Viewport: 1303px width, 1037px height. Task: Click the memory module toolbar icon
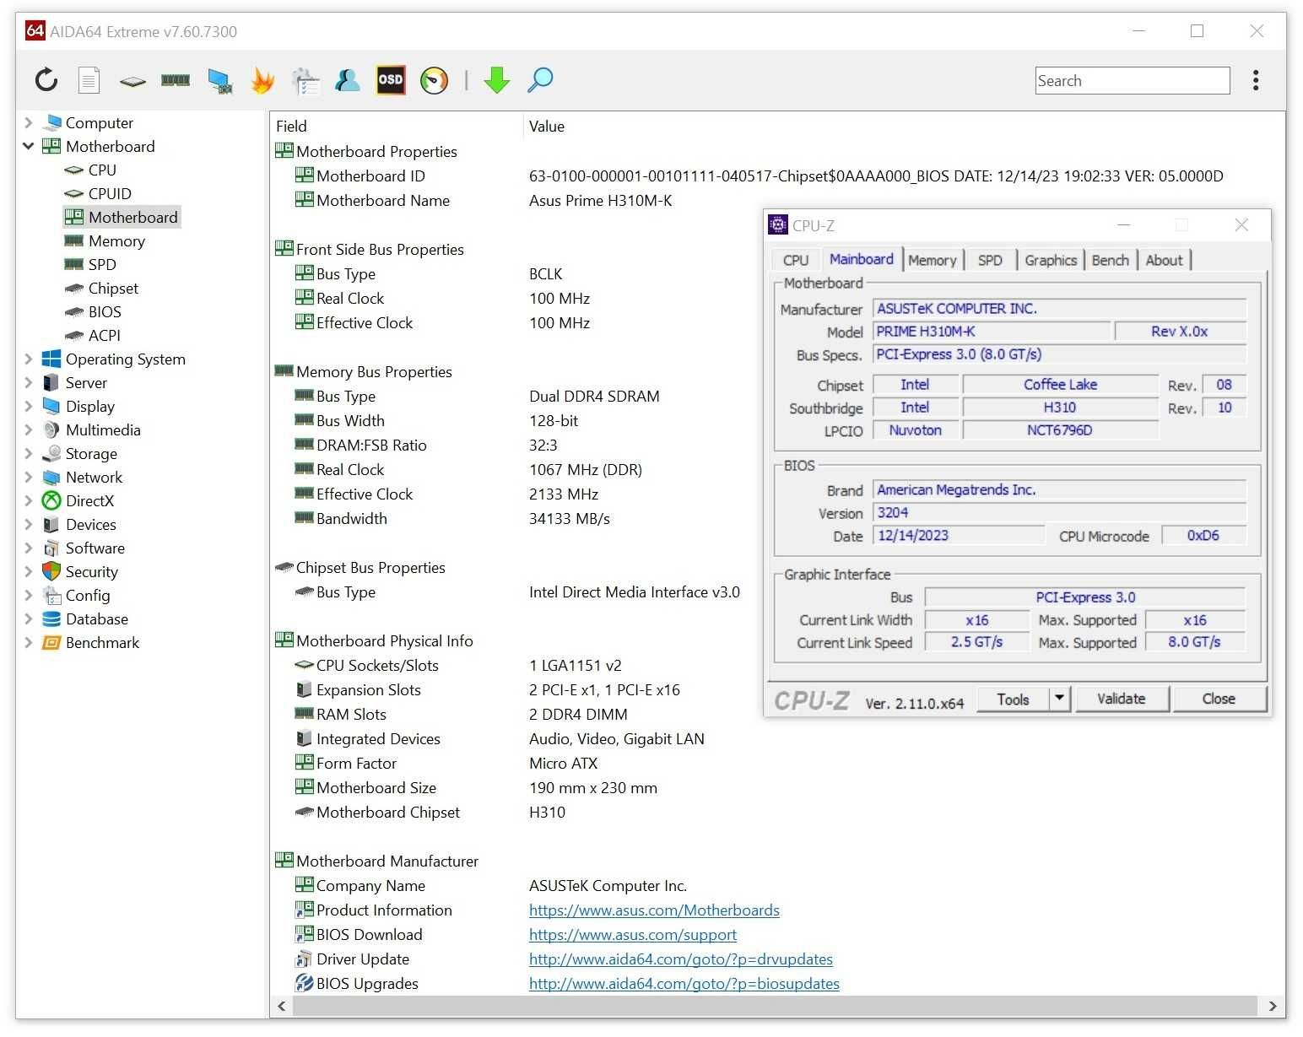click(176, 80)
